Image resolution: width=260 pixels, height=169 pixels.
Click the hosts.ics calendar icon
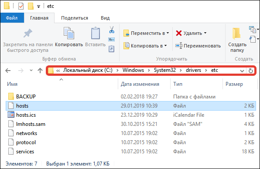pyautogui.click(x=11, y=115)
